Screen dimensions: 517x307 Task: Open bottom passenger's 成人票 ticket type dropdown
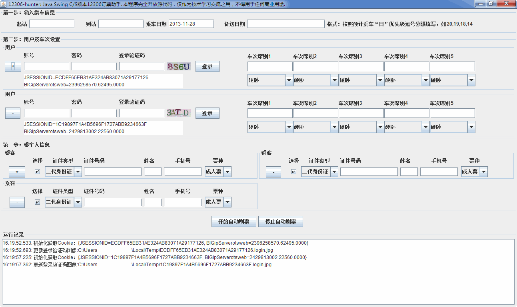pos(218,202)
